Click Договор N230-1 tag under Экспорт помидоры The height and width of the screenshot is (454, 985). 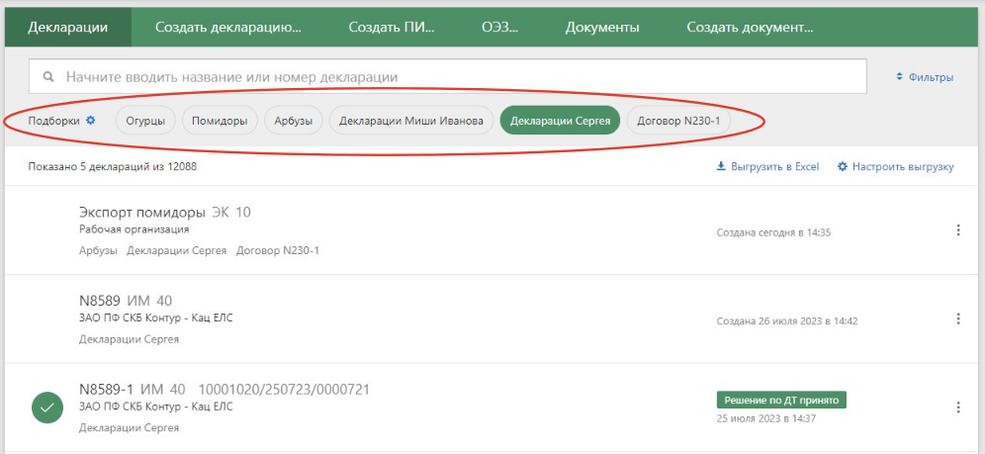pyautogui.click(x=278, y=250)
